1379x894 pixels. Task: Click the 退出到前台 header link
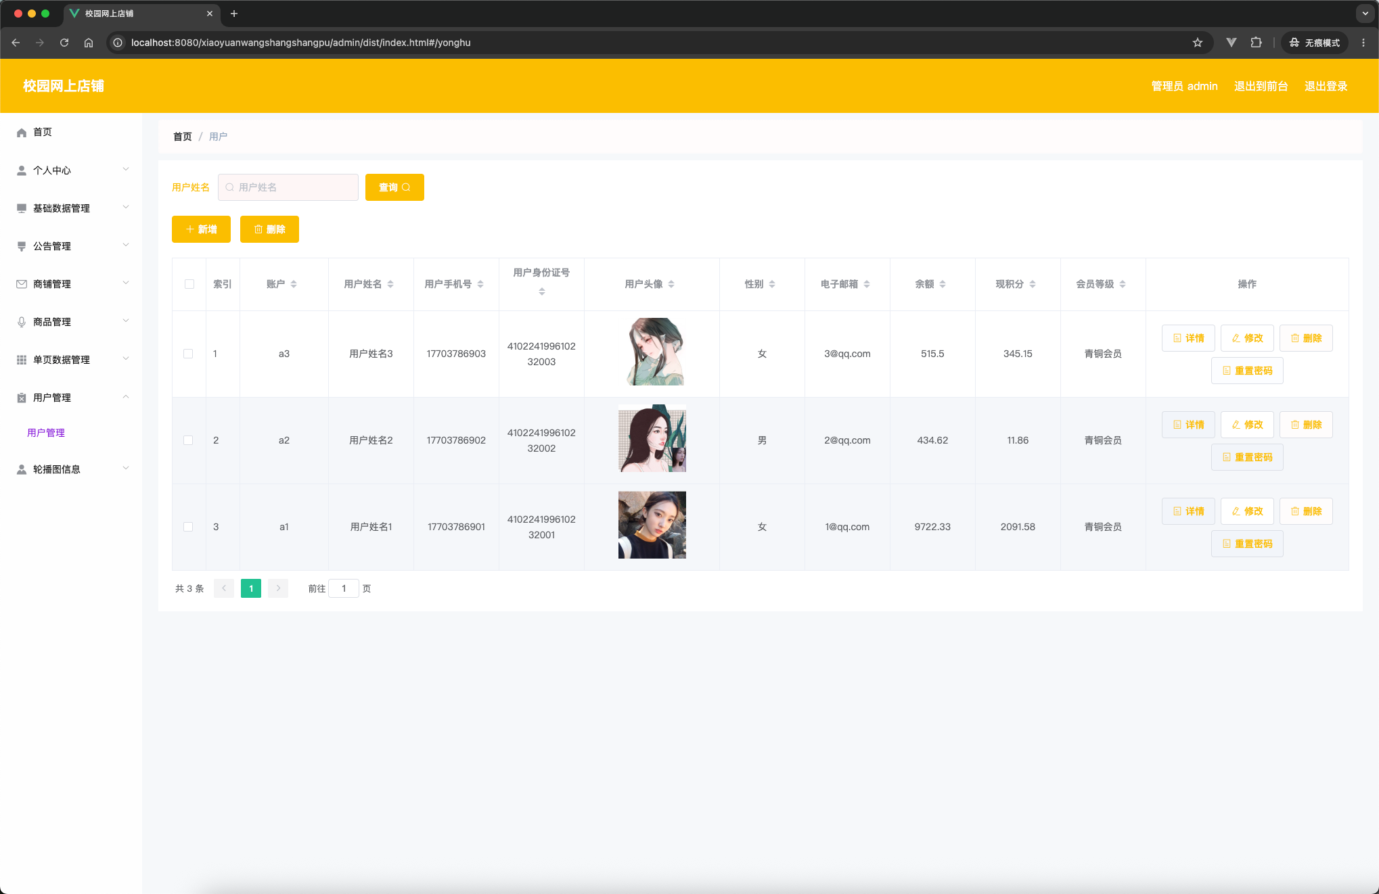(1261, 86)
